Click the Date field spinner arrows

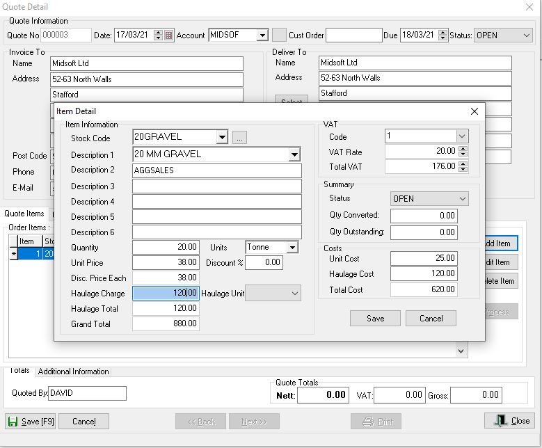[x=158, y=35]
